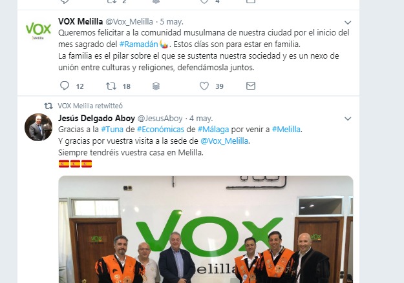Send the Ramadán tweet by direct message
The height and width of the screenshot is (283, 404).
pyautogui.click(x=251, y=86)
